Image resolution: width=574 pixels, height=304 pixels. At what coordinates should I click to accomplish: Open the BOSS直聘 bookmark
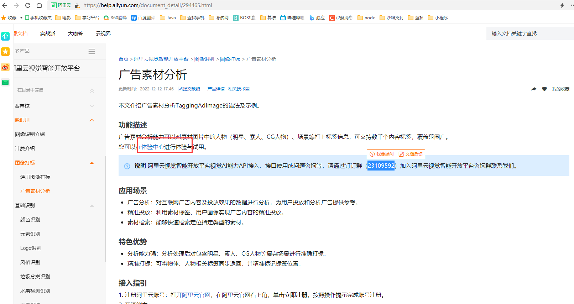(x=244, y=17)
